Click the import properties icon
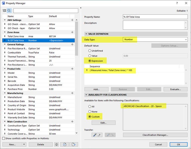Viewport: 191px width, 149px height. 65,144
